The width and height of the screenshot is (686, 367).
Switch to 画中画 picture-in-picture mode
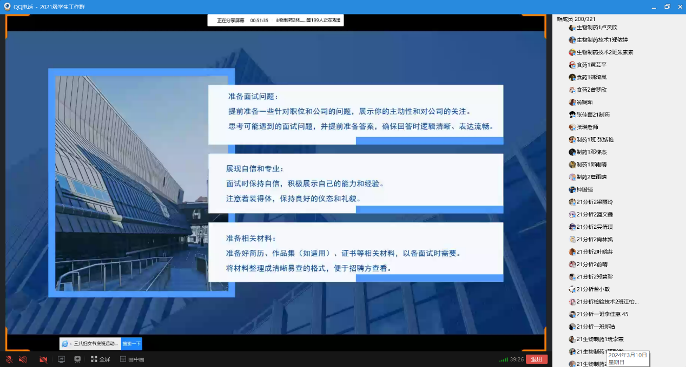(x=132, y=359)
